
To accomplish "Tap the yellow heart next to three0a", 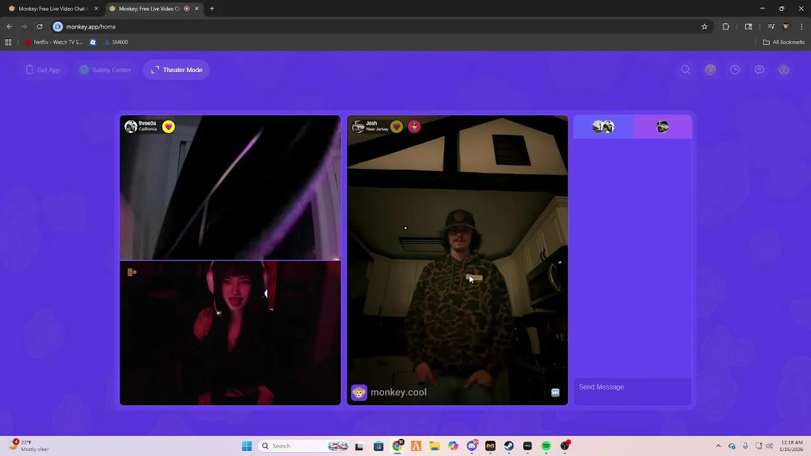I will [168, 127].
